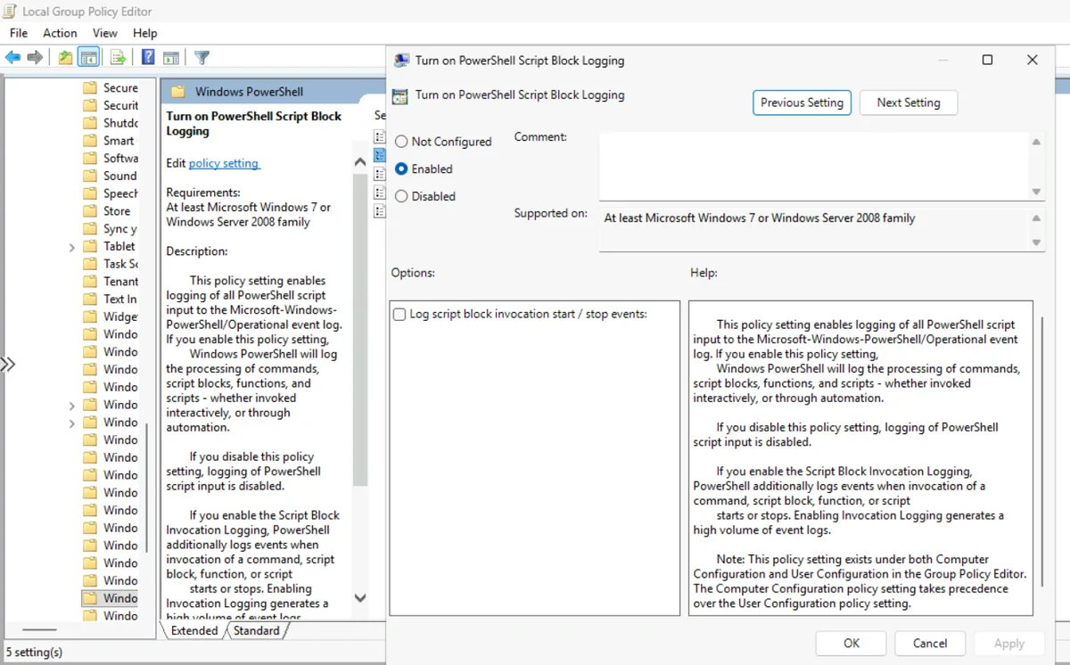
Task: Select the Sync y tree item
Action: point(119,229)
